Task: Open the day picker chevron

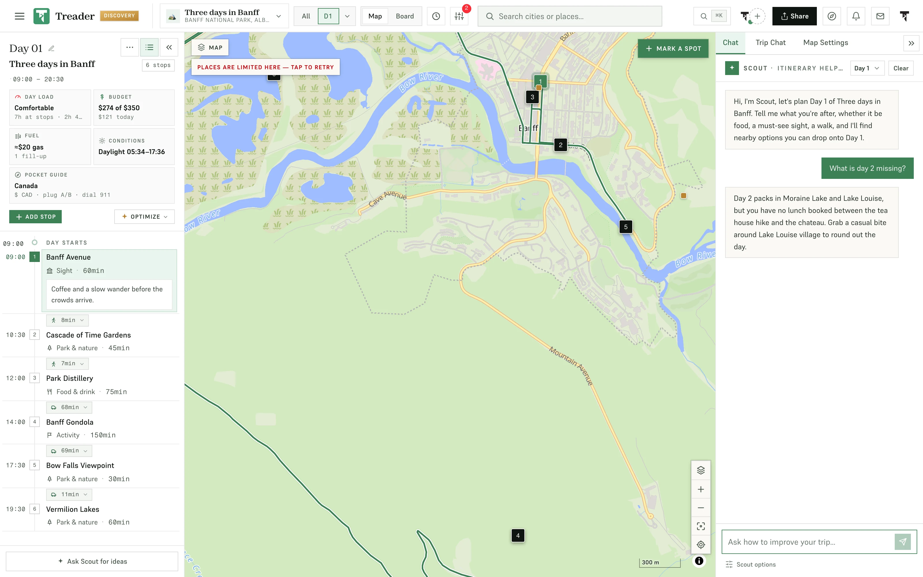Action: (347, 16)
